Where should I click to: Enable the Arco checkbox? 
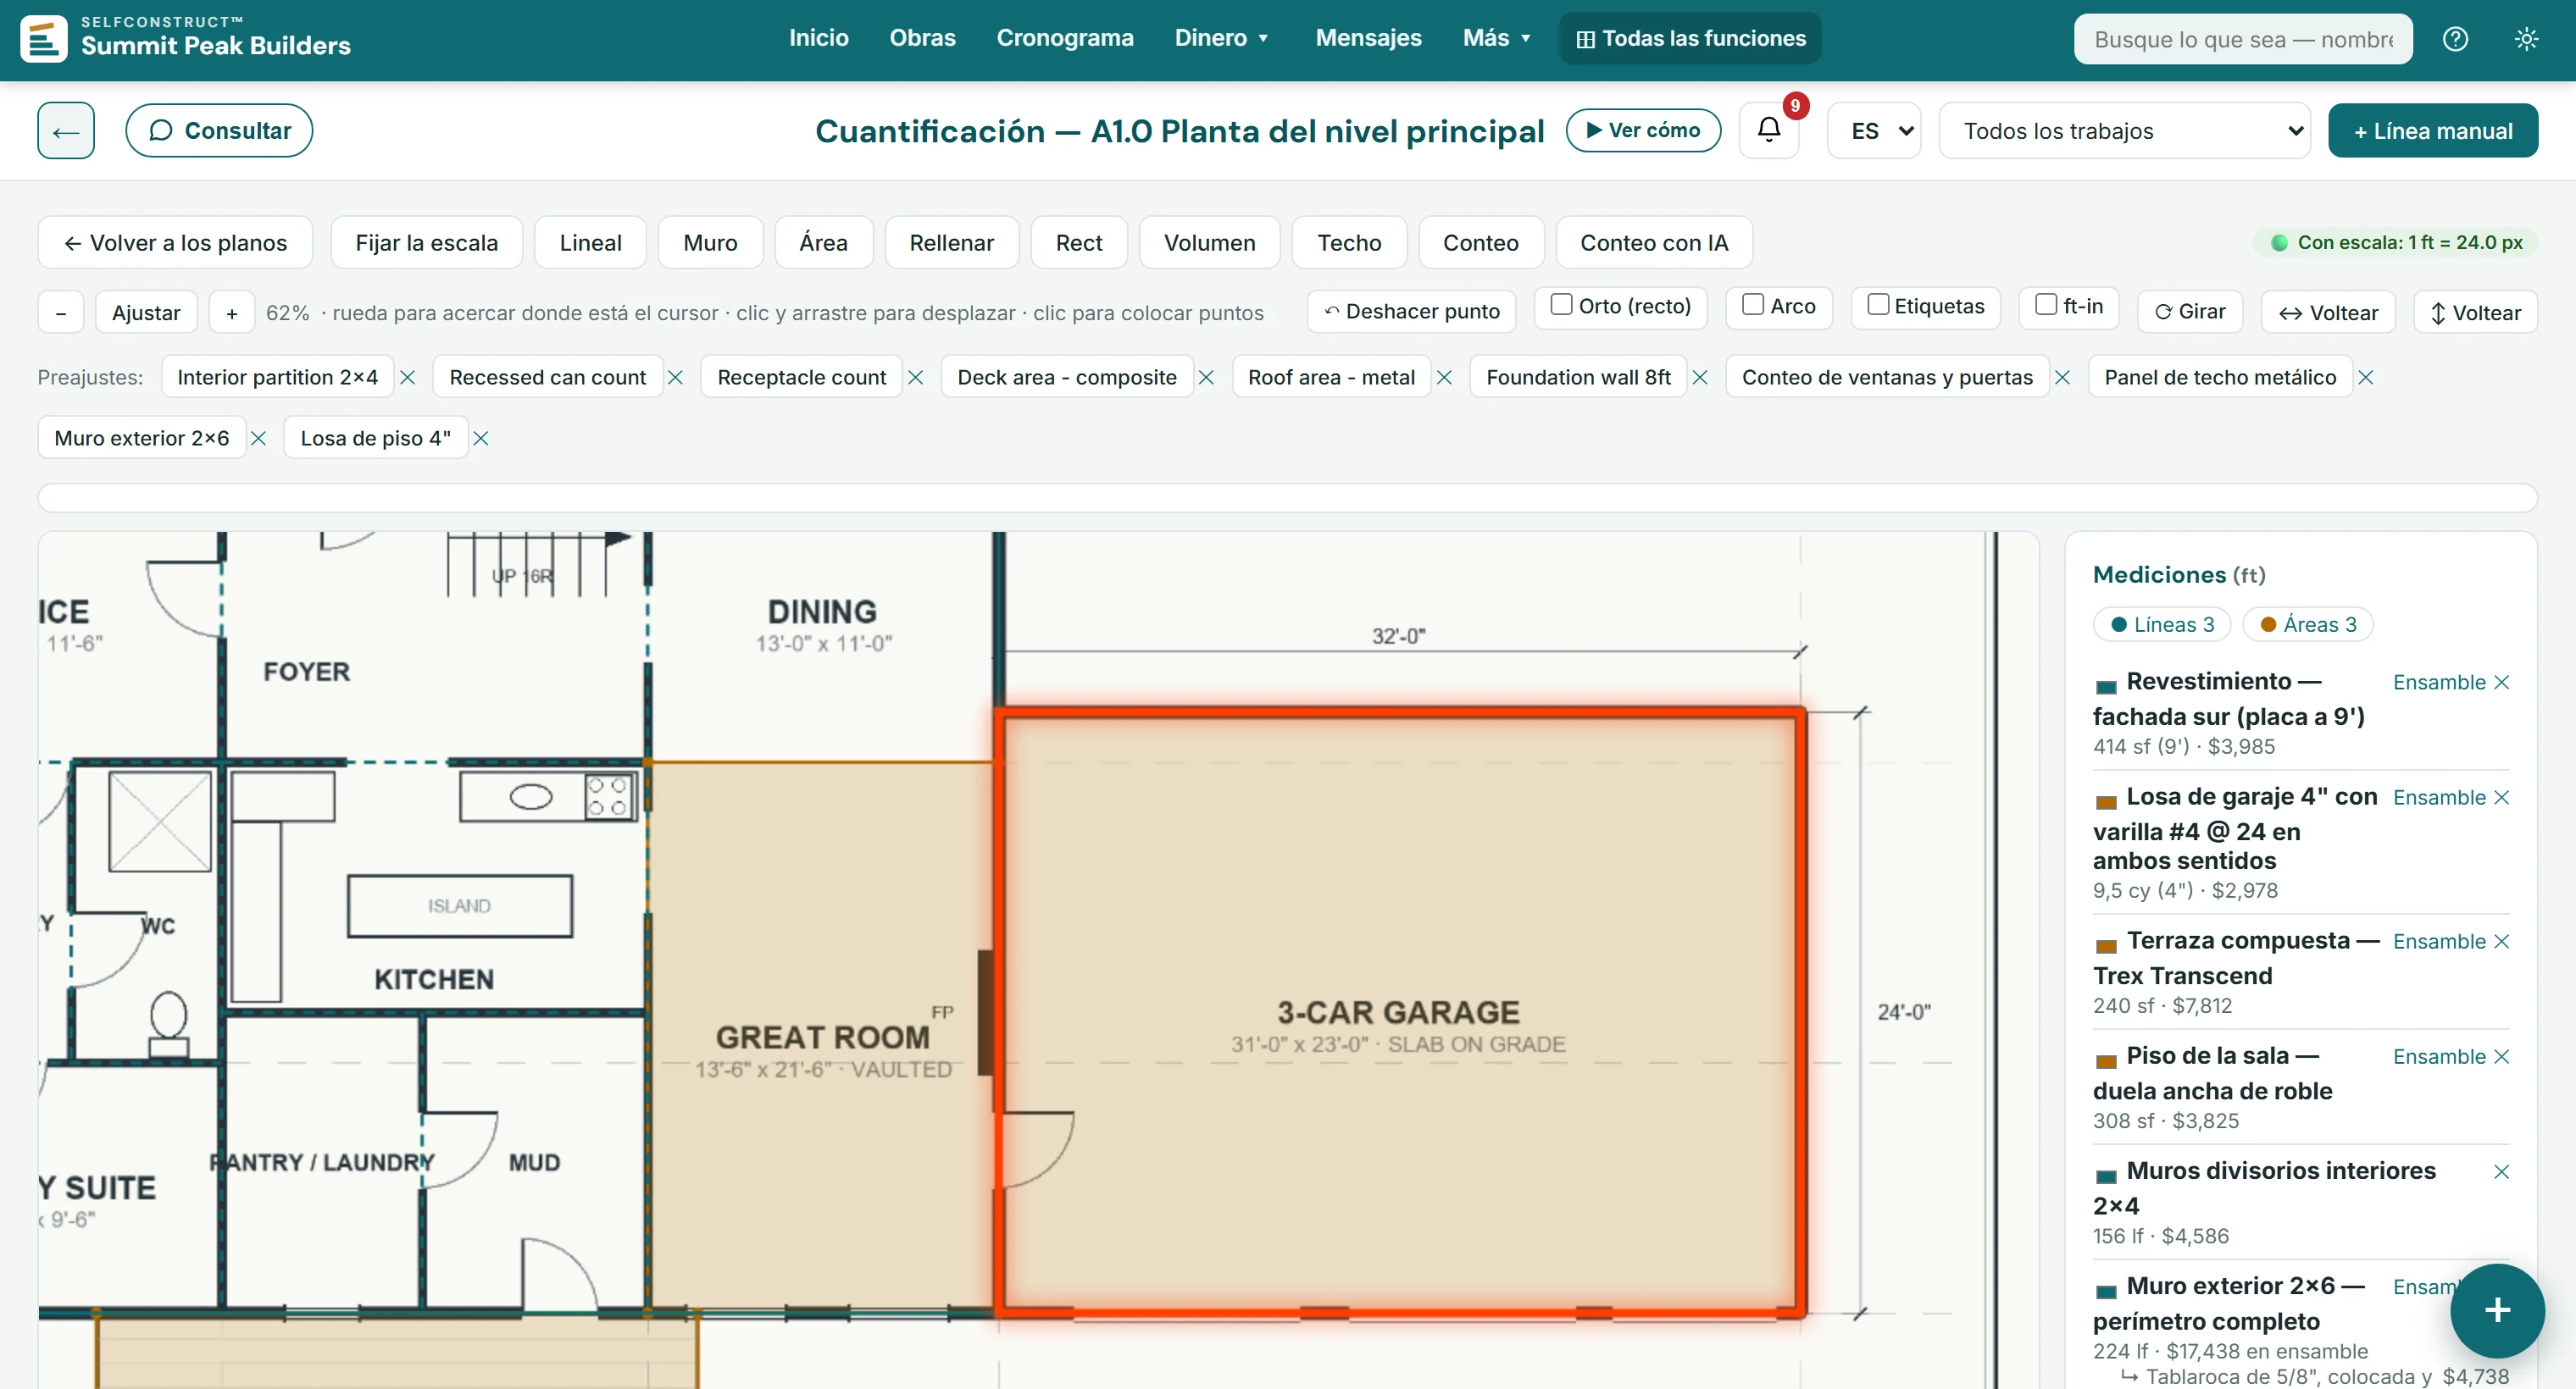coord(1753,304)
